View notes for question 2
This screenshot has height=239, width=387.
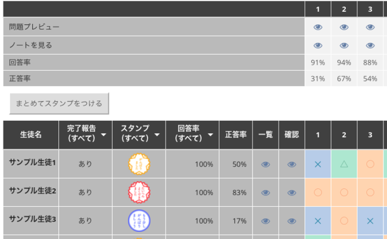click(344, 45)
